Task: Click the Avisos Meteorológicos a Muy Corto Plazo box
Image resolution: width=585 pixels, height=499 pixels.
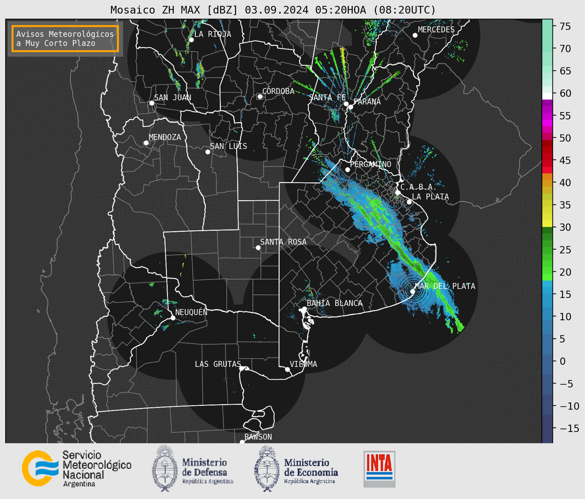Action: [x=65, y=39]
